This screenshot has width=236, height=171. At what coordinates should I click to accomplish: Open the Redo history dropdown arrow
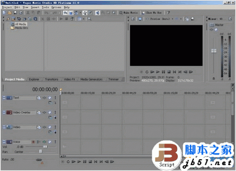[x=59, y=13]
